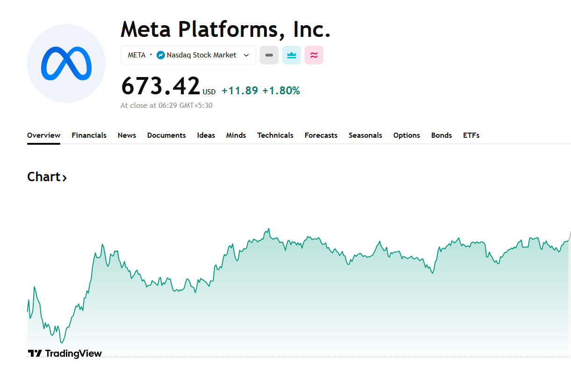The image size is (571, 367).
Task: Open the ETFs tab
Action: coord(471,135)
